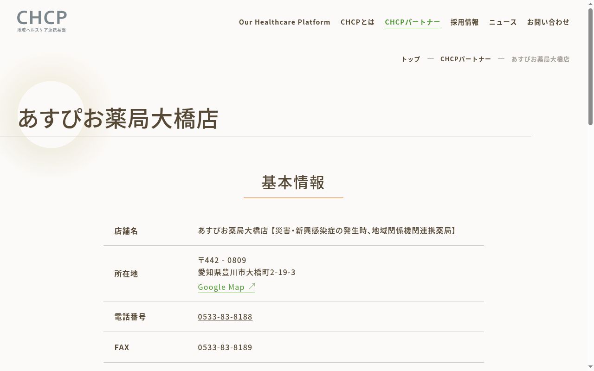The image size is (594, 371).
Task: Click the CHCP logo in the header
Action: point(42,22)
